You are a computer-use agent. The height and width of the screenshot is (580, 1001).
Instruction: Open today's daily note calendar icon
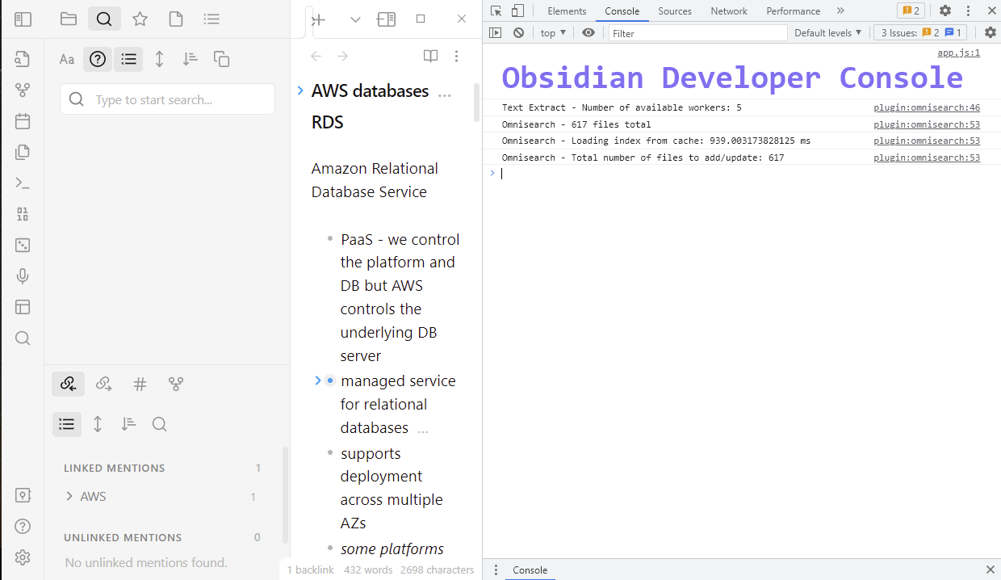pyautogui.click(x=23, y=121)
